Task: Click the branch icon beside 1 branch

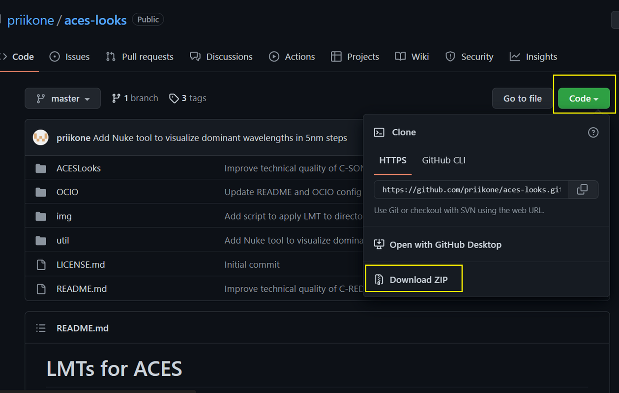Action: (x=116, y=98)
